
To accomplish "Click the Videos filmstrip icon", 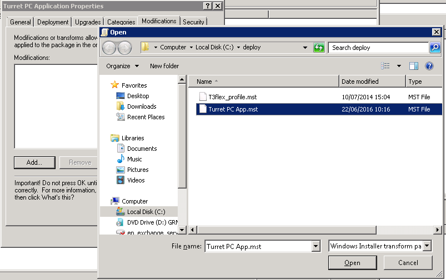I will click(x=121, y=180).
